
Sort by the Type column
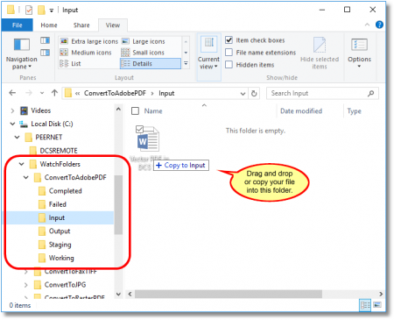pos(355,111)
